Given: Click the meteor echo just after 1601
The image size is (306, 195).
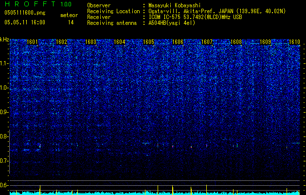Looking at the screenshot, I should tap(40, 146).
